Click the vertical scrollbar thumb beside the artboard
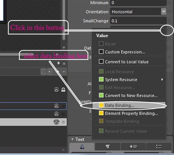This screenshot has height=155, width=174. tap(64, 20)
